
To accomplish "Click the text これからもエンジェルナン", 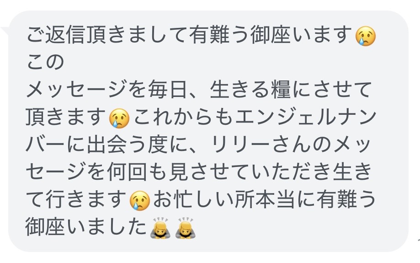I will click(255, 118).
